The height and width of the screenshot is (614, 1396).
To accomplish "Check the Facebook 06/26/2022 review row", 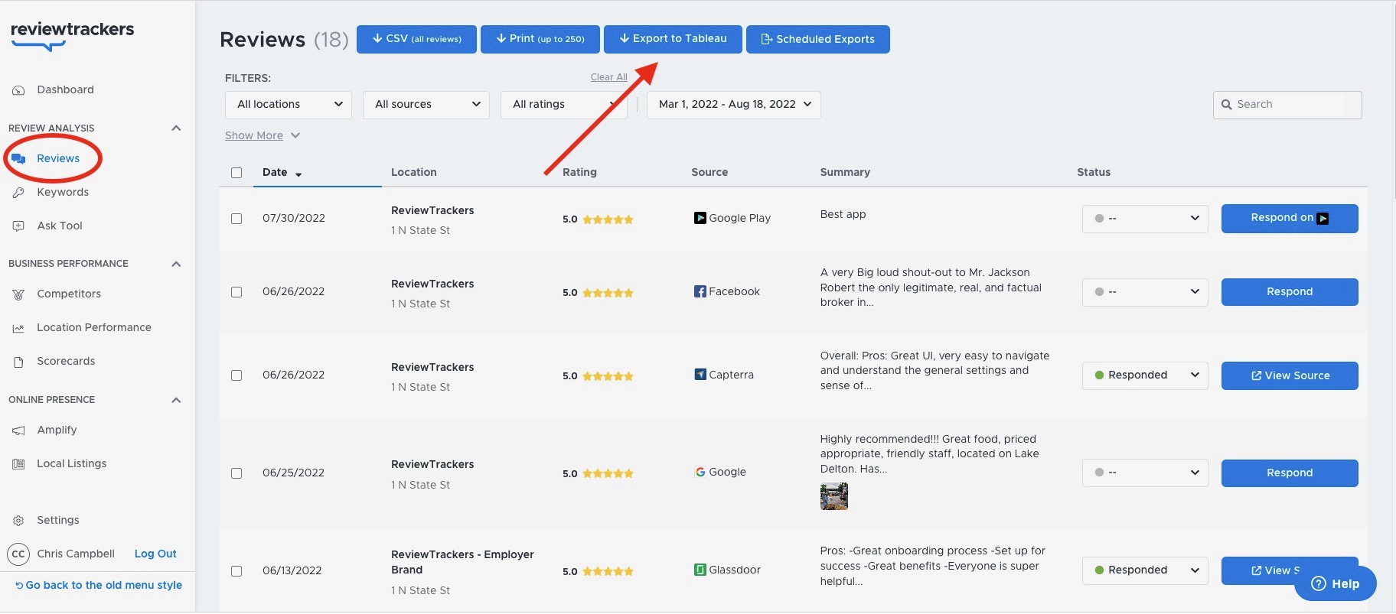I will tap(236, 292).
